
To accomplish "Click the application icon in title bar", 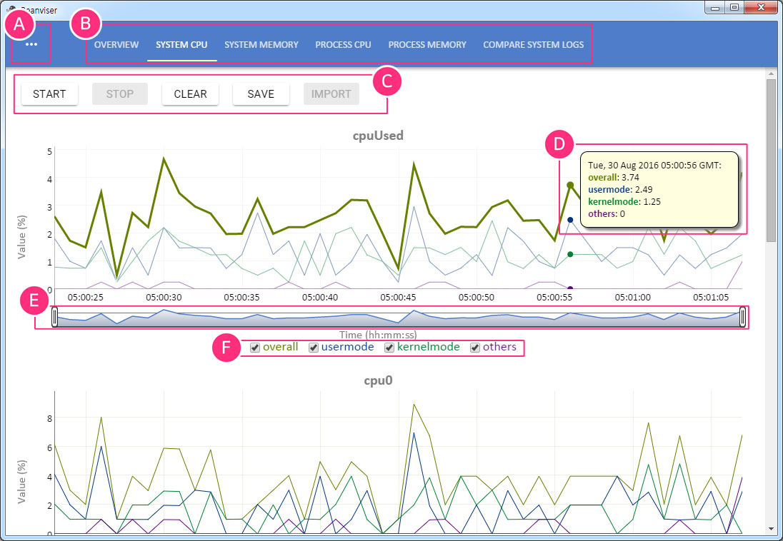I will coord(11,10).
